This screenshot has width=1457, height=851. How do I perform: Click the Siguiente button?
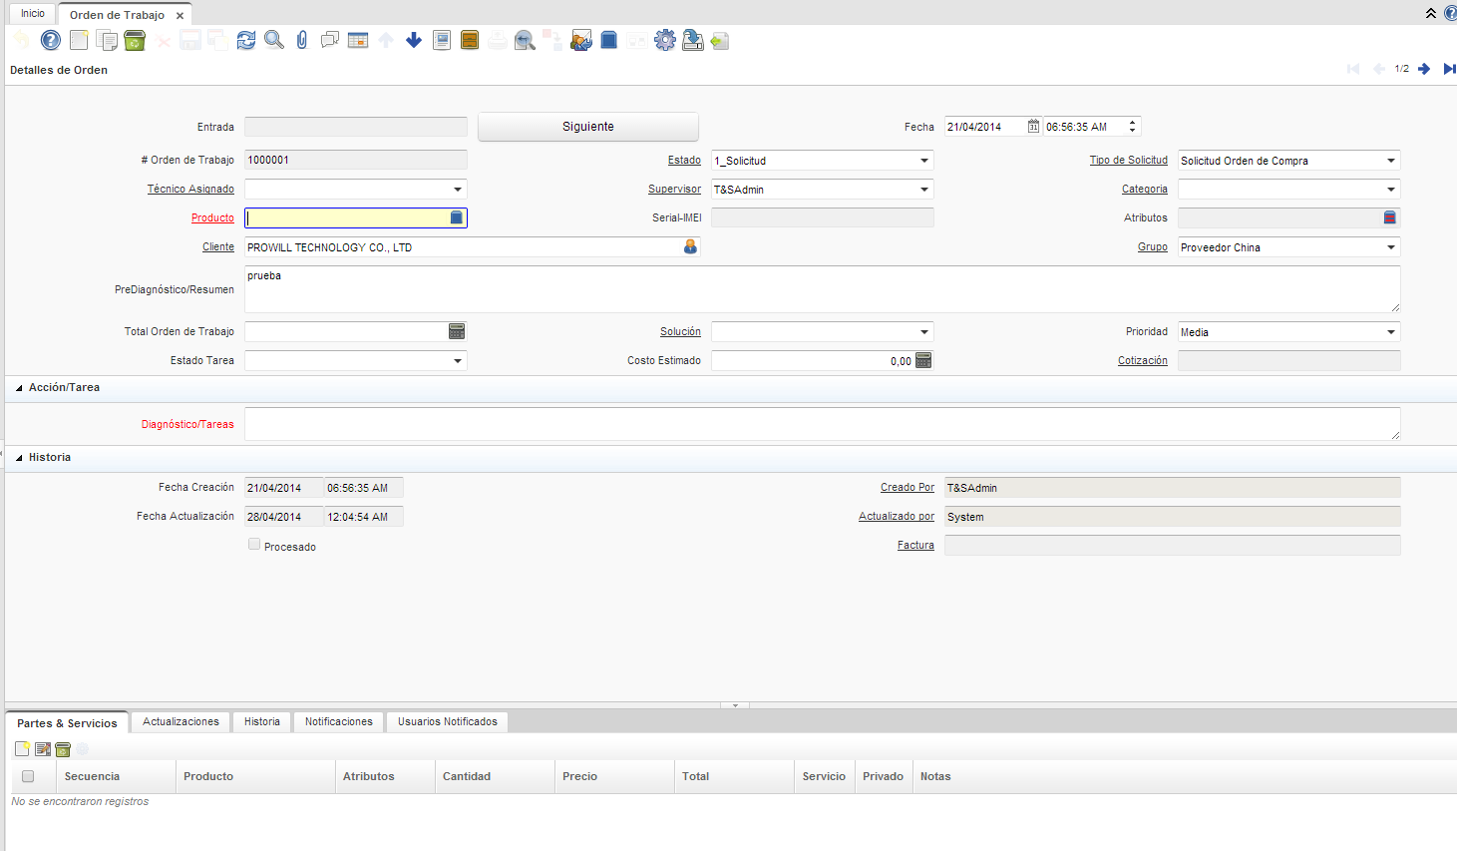tap(588, 127)
